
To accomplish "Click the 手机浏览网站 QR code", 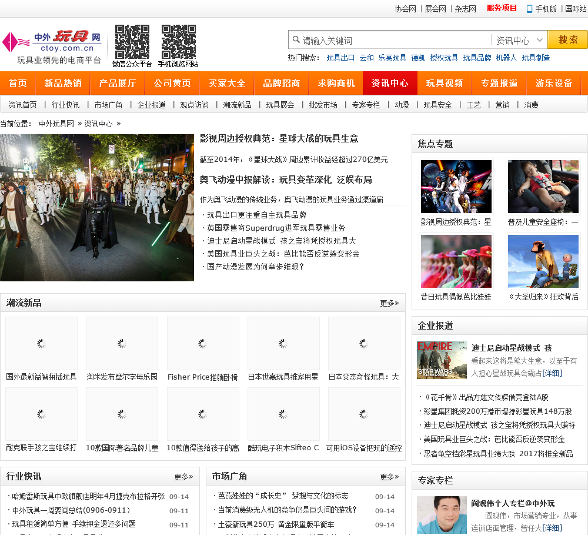I will (x=179, y=42).
